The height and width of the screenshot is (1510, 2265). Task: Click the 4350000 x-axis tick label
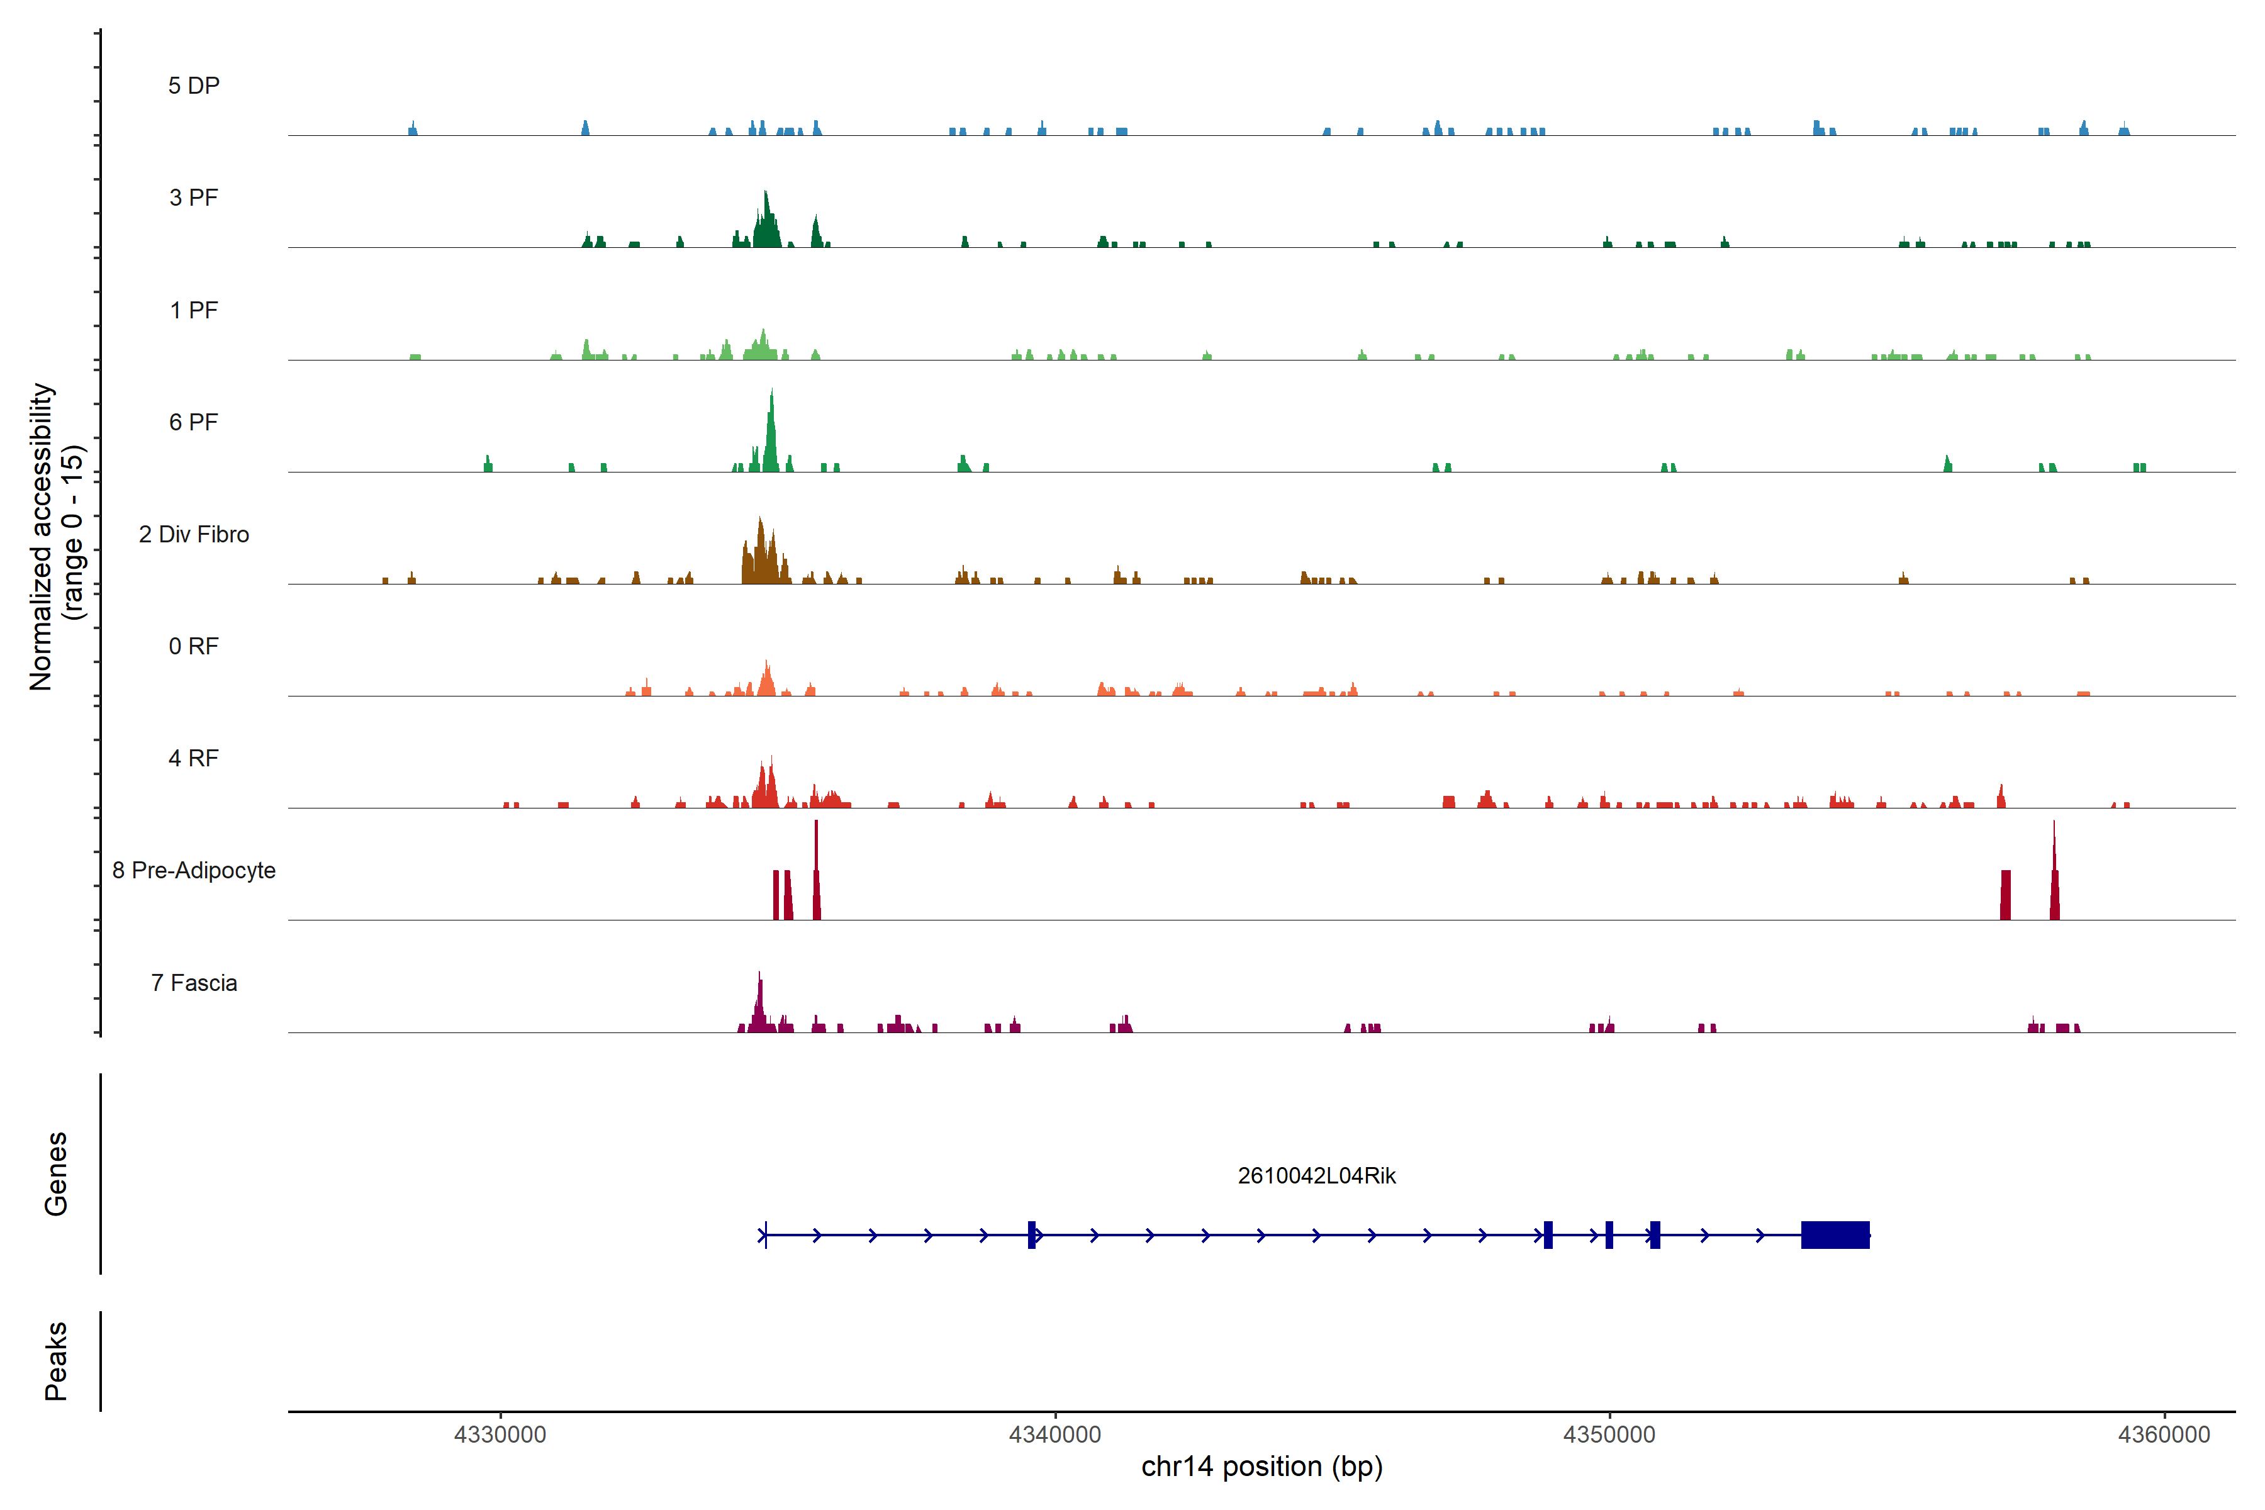pos(1609,1434)
